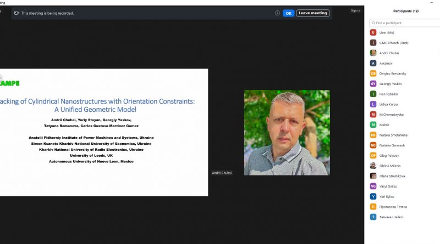Click the shared presentation title slide

tap(104, 132)
